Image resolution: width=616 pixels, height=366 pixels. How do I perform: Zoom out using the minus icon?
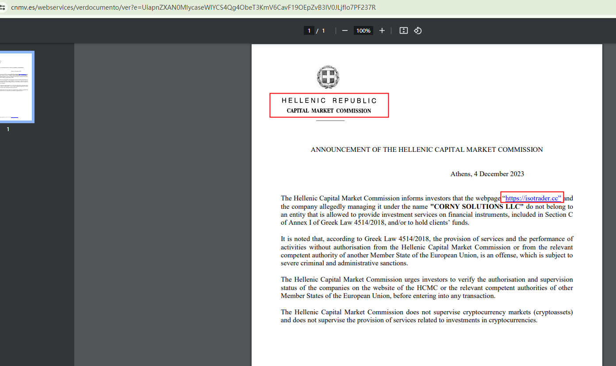pyautogui.click(x=344, y=30)
